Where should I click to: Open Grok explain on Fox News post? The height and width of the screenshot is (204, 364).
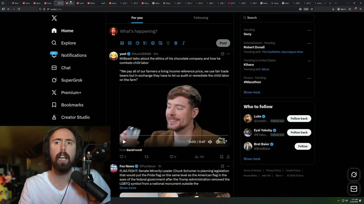tap(222, 166)
